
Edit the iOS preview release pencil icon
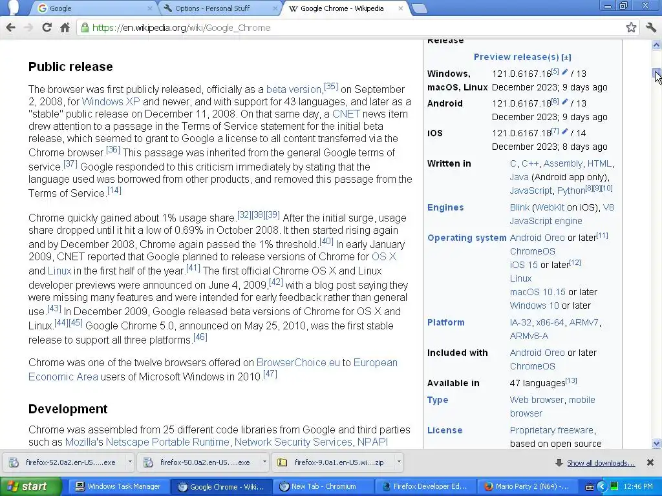565,130
